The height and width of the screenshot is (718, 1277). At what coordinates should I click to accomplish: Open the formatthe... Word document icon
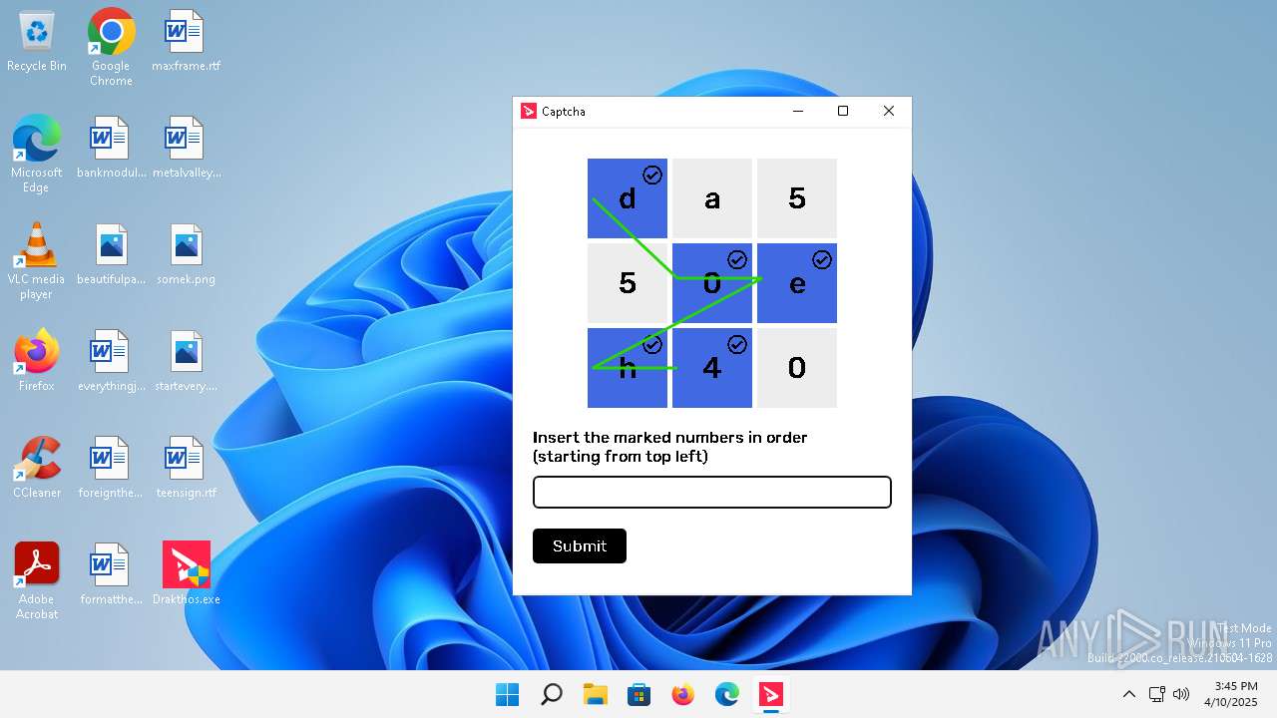point(111,575)
